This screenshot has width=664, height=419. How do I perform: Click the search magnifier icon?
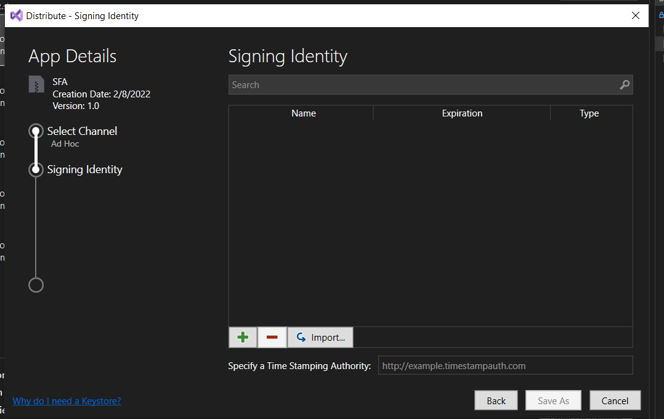tap(624, 84)
